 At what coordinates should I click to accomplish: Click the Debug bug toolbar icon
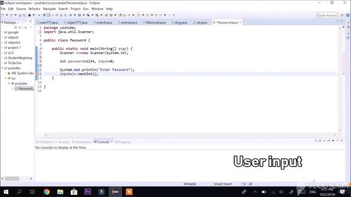coord(71,15)
